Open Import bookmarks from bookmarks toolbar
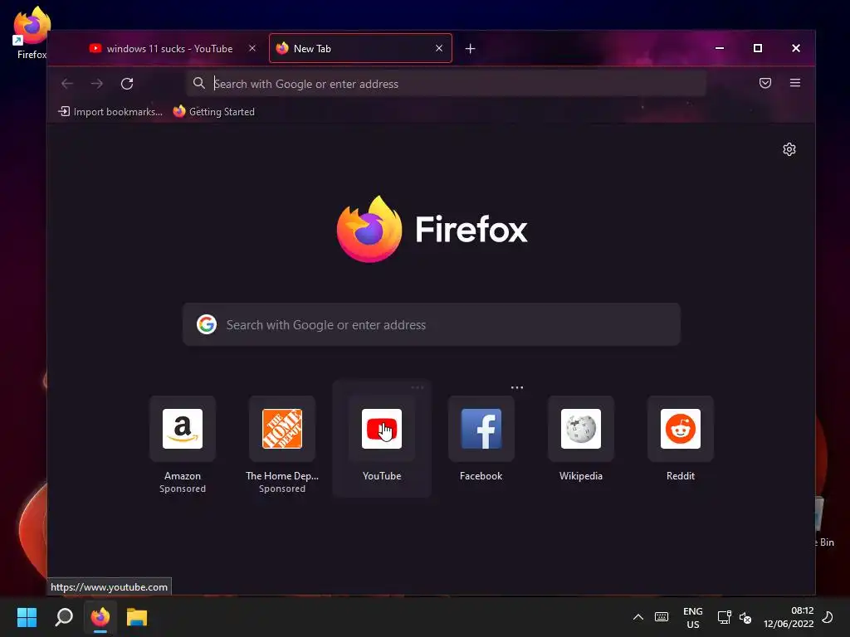The height and width of the screenshot is (637, 850). [x=110, y=112]
